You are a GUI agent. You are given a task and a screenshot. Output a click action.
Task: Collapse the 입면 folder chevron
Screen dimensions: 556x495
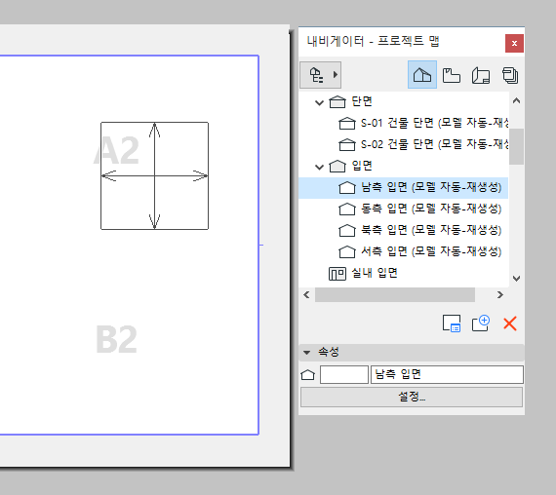coord(319,167)
